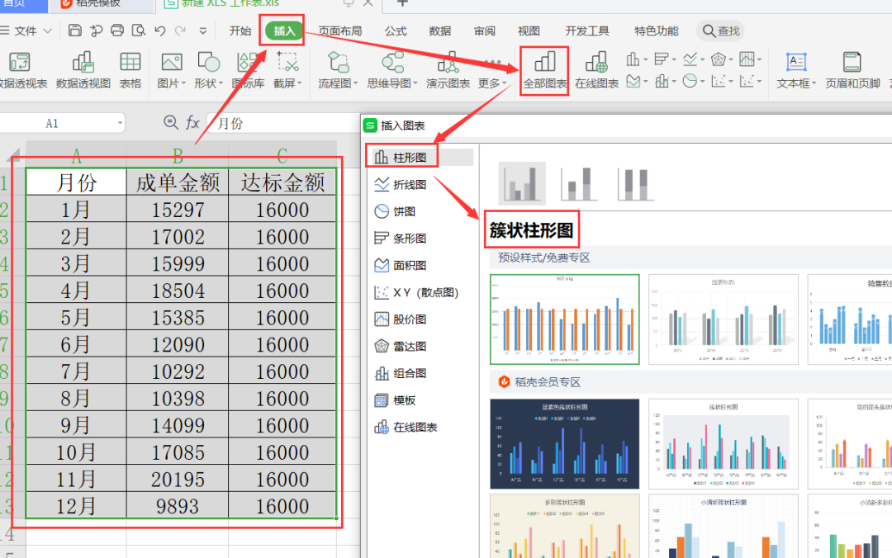Image resolution: width=892 pixels, height=558 pixels.
Task: Open the A1 name box dropdown
Action: point(120,123)
